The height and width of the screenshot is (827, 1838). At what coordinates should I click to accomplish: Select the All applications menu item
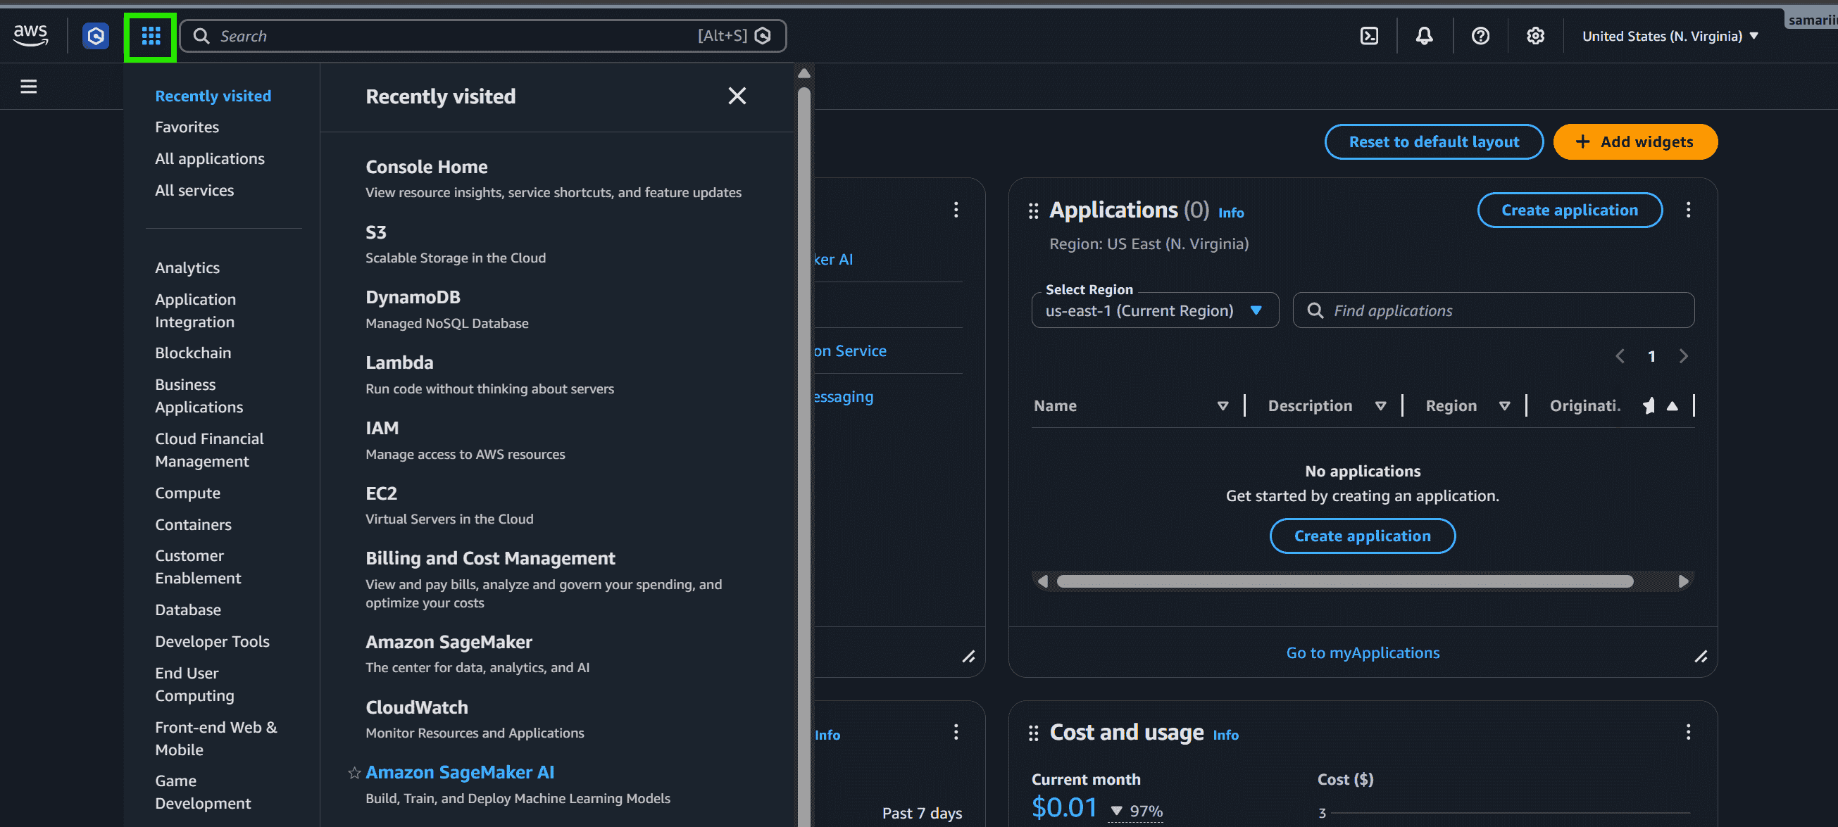tap(210, 158)
